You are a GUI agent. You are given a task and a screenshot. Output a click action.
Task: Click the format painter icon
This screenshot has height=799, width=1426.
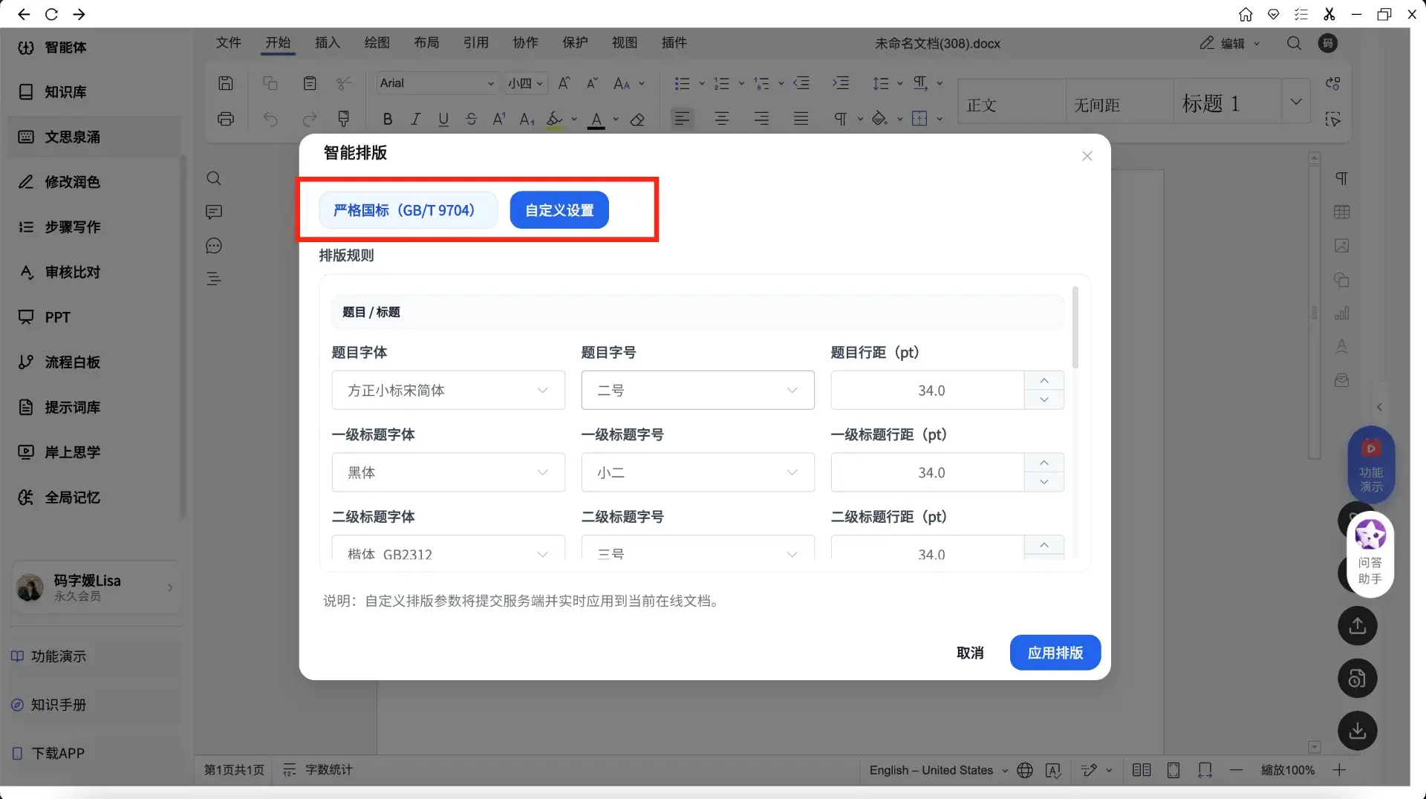[x=343, y=119]
